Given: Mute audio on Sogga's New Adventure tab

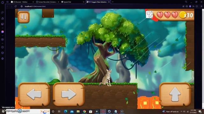Looking at the screenshot, I should pyautogui.click(x=90, y=2).
